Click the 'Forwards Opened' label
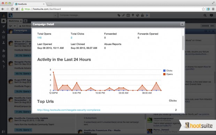 point(148,34)
